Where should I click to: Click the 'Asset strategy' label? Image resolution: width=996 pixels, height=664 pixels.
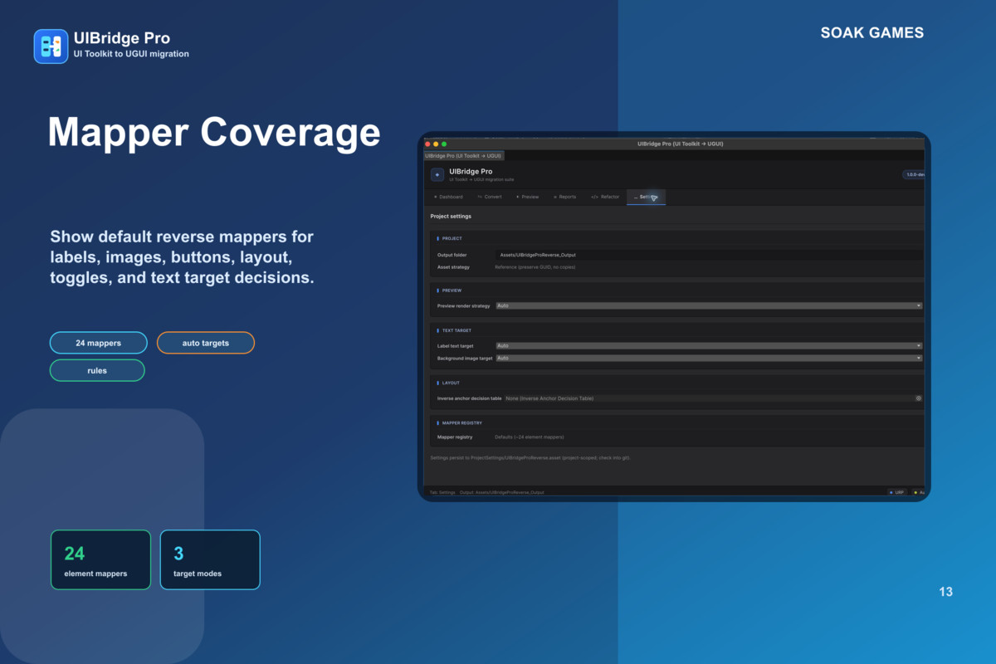click(453, 267)
